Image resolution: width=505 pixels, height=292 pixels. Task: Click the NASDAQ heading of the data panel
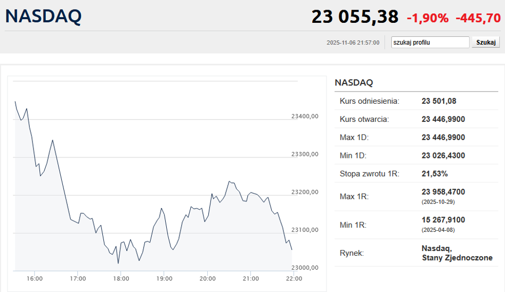coord(354,82)
